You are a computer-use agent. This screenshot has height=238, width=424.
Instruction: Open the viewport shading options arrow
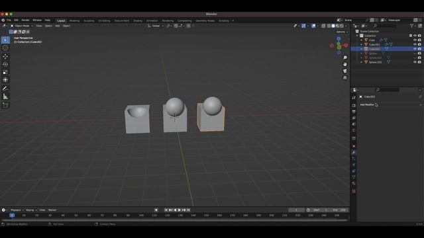click(346, 26)
